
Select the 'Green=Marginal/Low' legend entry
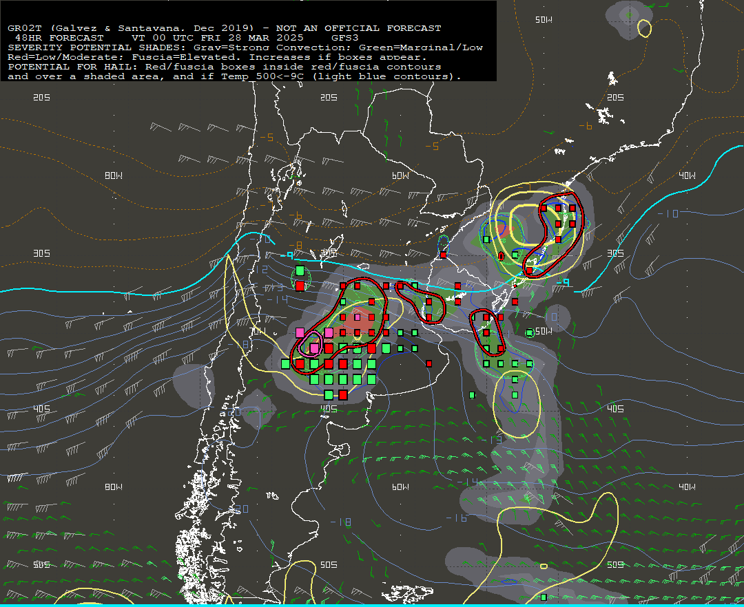click(420, 48)
